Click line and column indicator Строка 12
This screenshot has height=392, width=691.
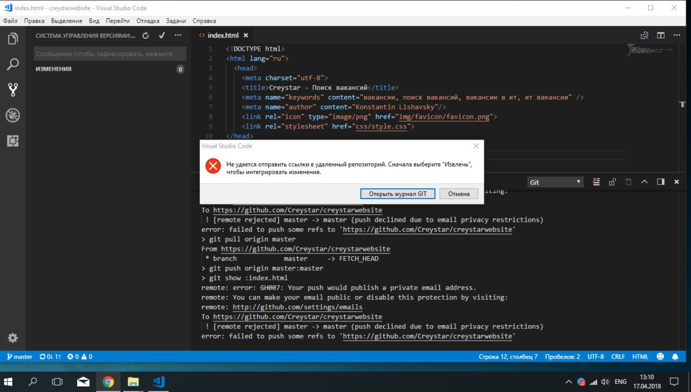point(508,356)
